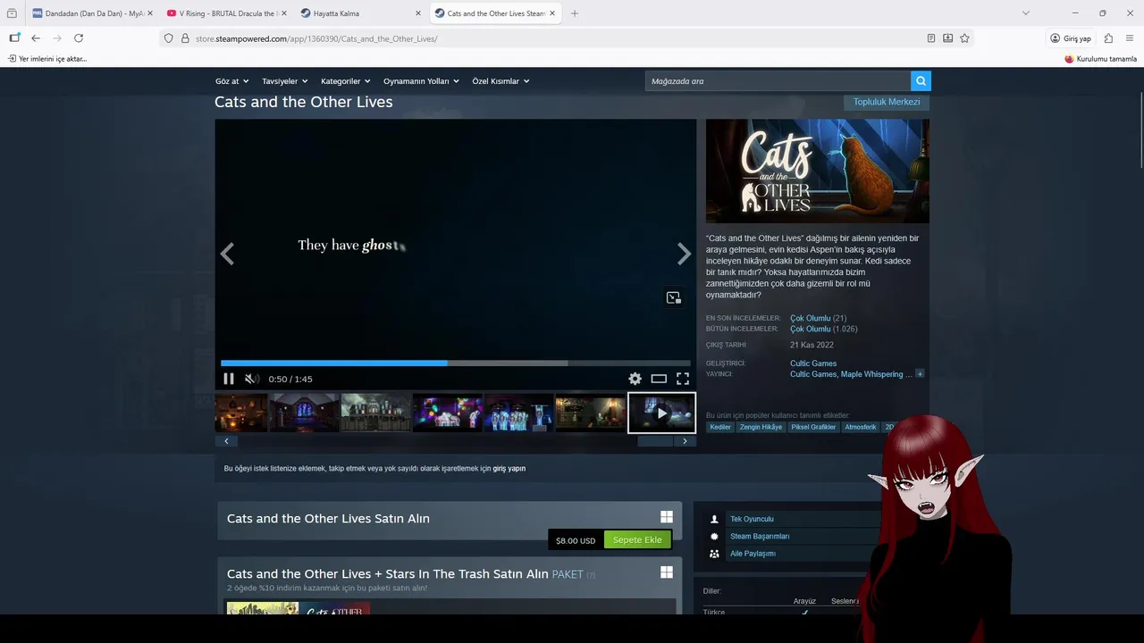
Task: Click Windows icon in Satın Alın box
Action: 667,517
